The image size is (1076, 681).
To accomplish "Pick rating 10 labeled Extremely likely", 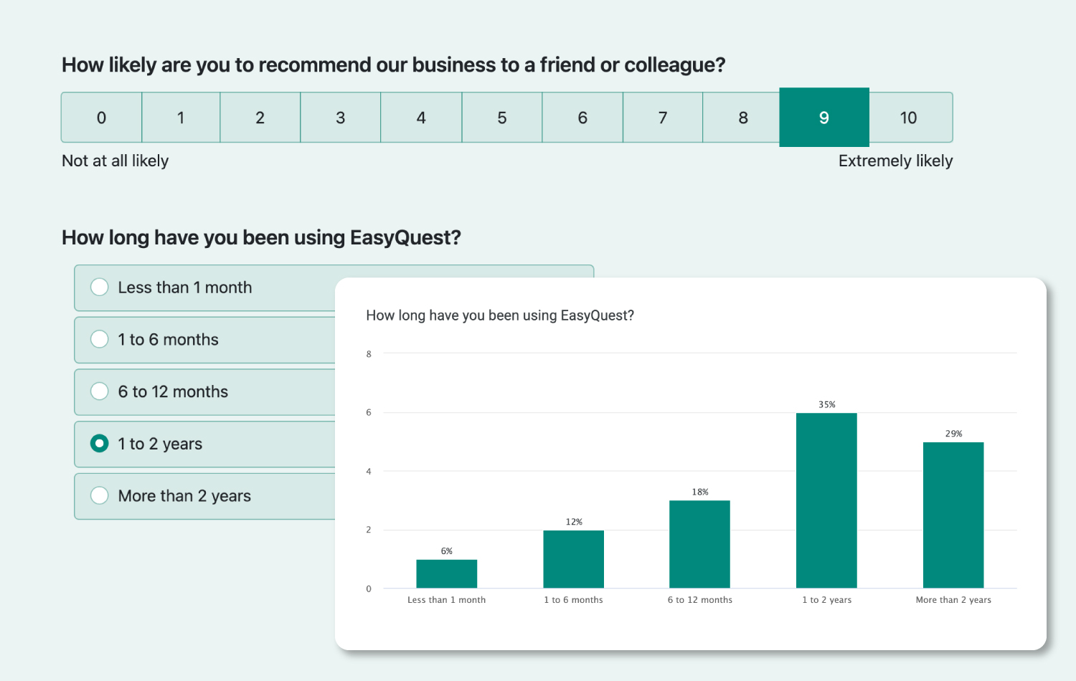I will 909,117.
